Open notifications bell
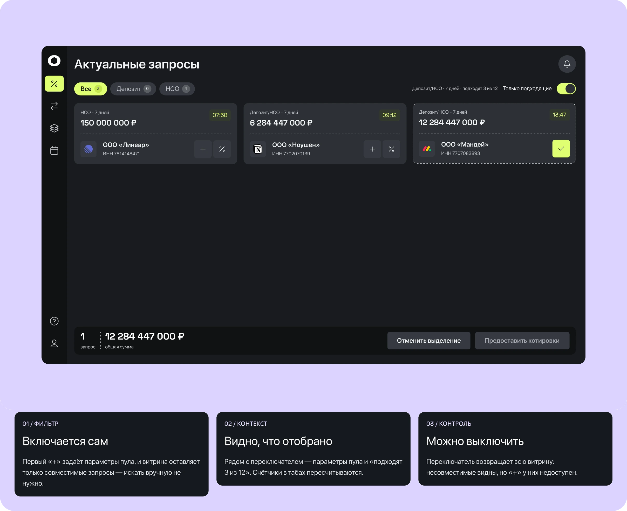The width and height of the screenshot is (627, 511). point(567,64)
